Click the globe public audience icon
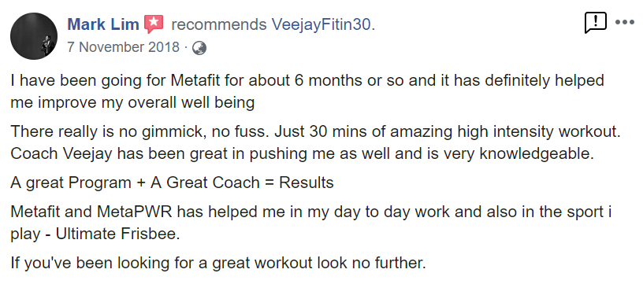The image size is (643, 284). point(199,48)
